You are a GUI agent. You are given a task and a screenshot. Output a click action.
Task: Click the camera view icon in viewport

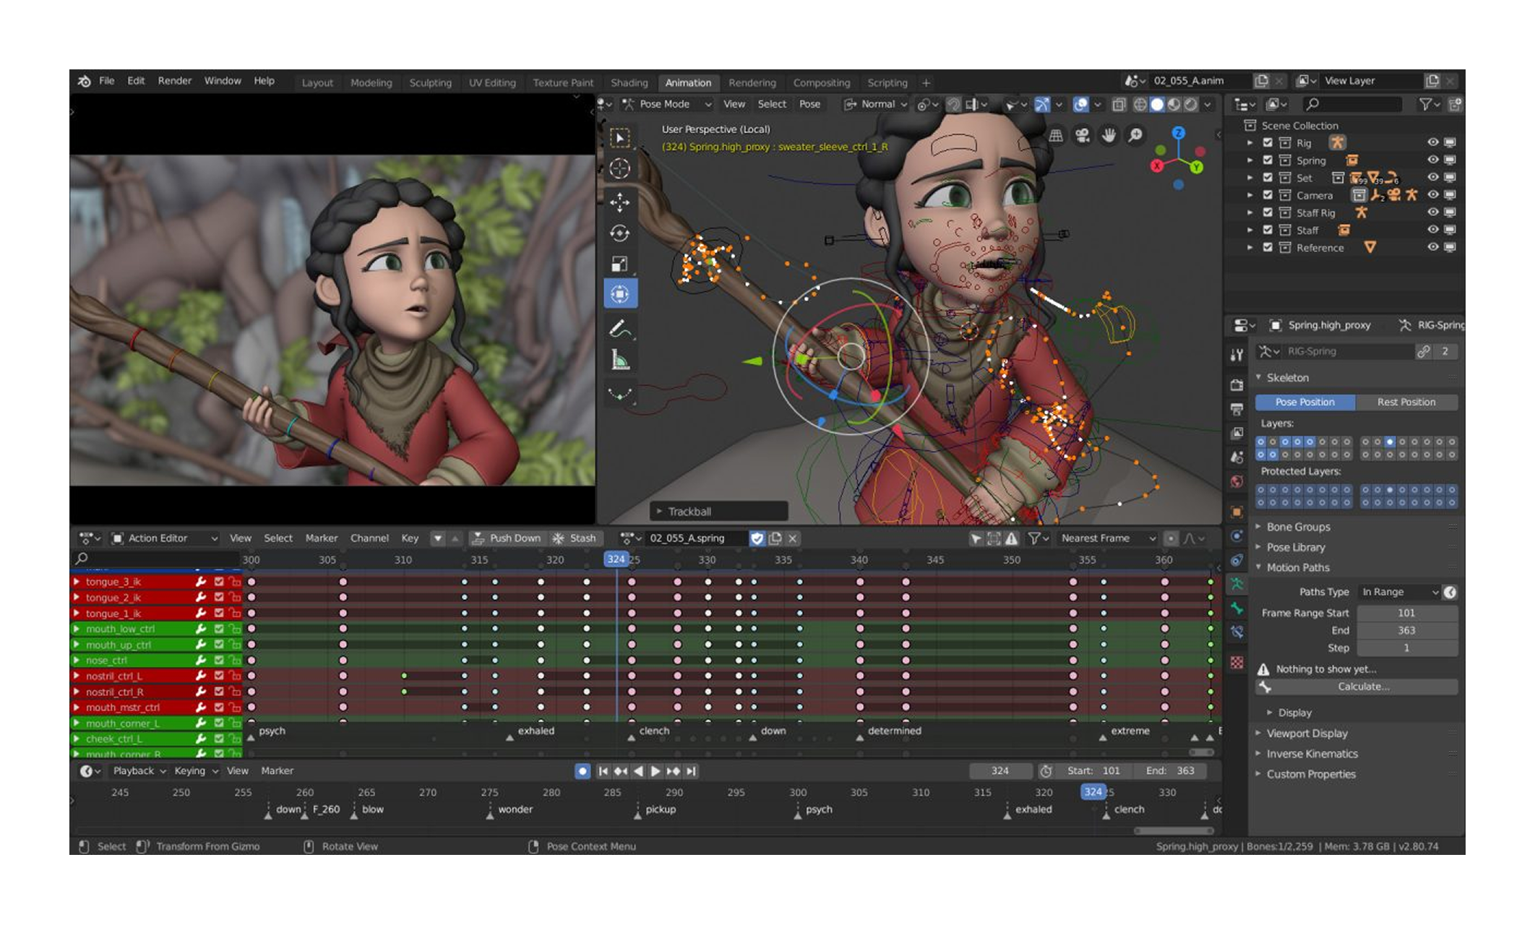coord(1082,135)
